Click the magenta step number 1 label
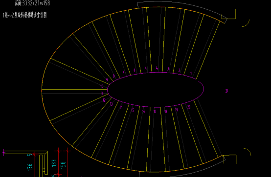Screen dimensions: 271x177 coord(191,73)
